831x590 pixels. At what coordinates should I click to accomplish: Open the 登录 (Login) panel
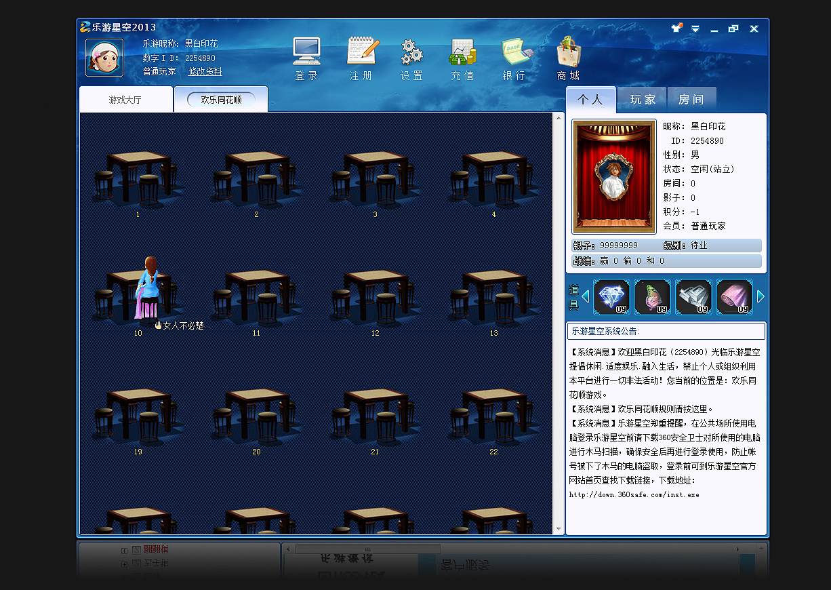pos(306,59)
